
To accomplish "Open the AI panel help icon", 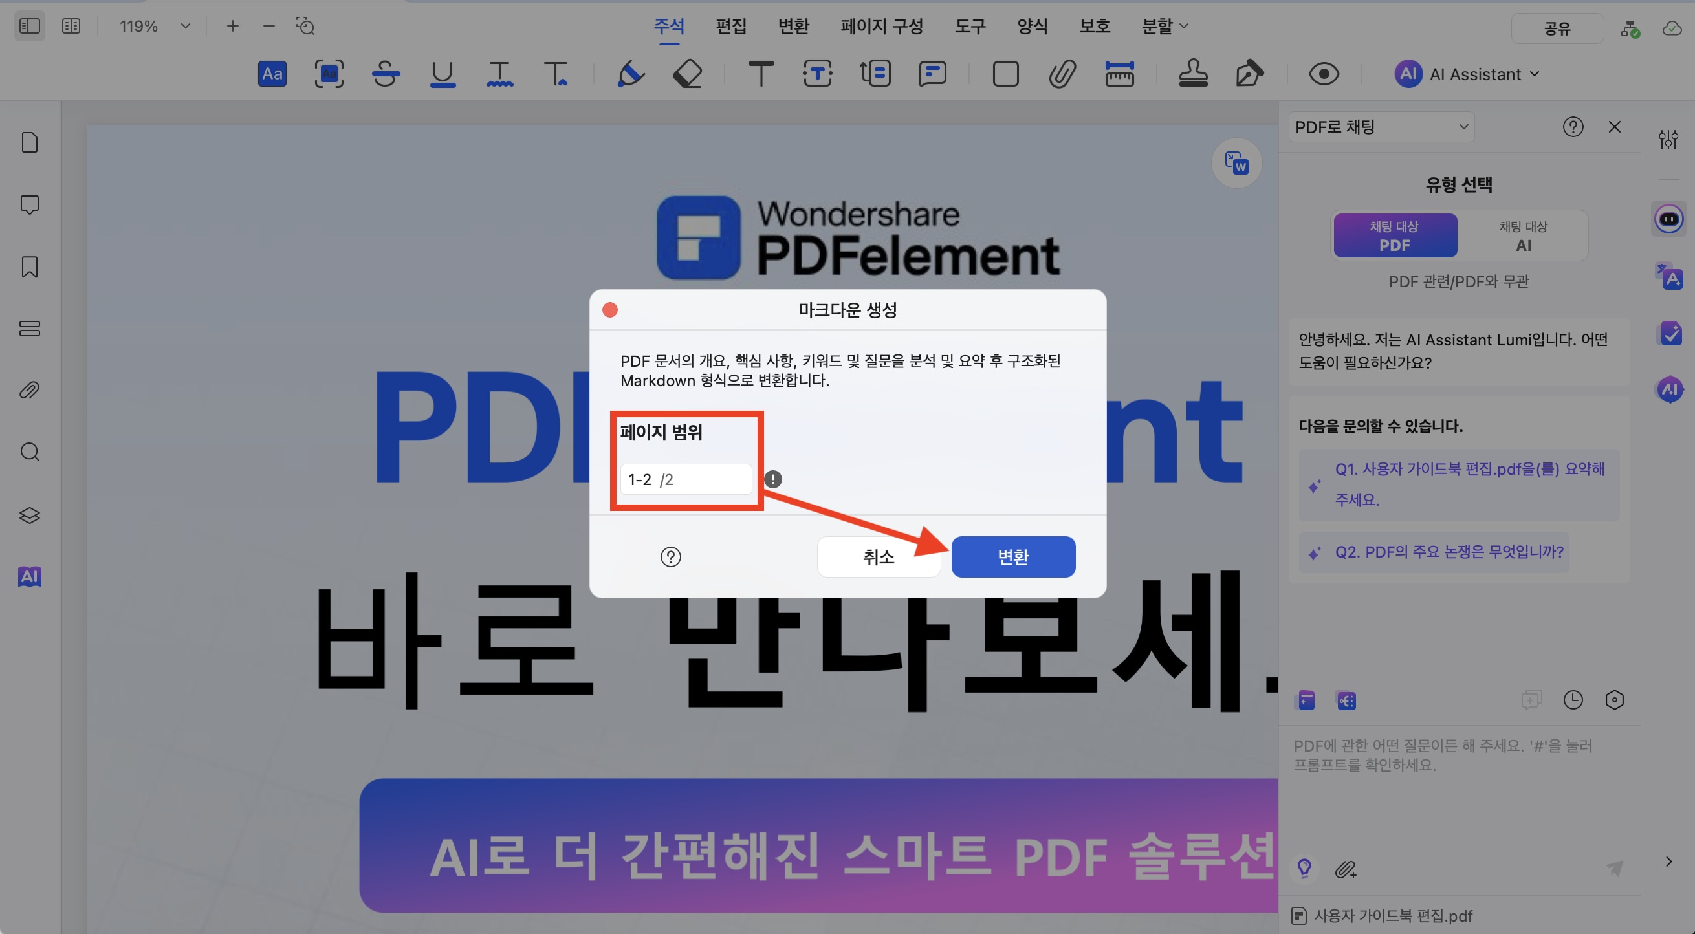I will point(1573,126).
